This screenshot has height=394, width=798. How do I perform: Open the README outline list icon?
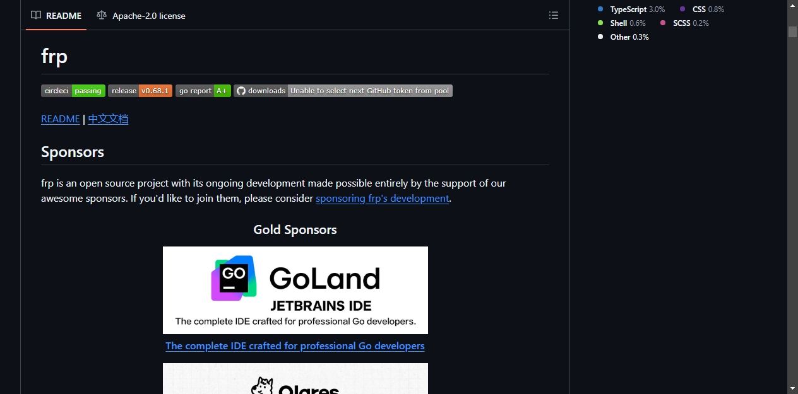[554, 15]
